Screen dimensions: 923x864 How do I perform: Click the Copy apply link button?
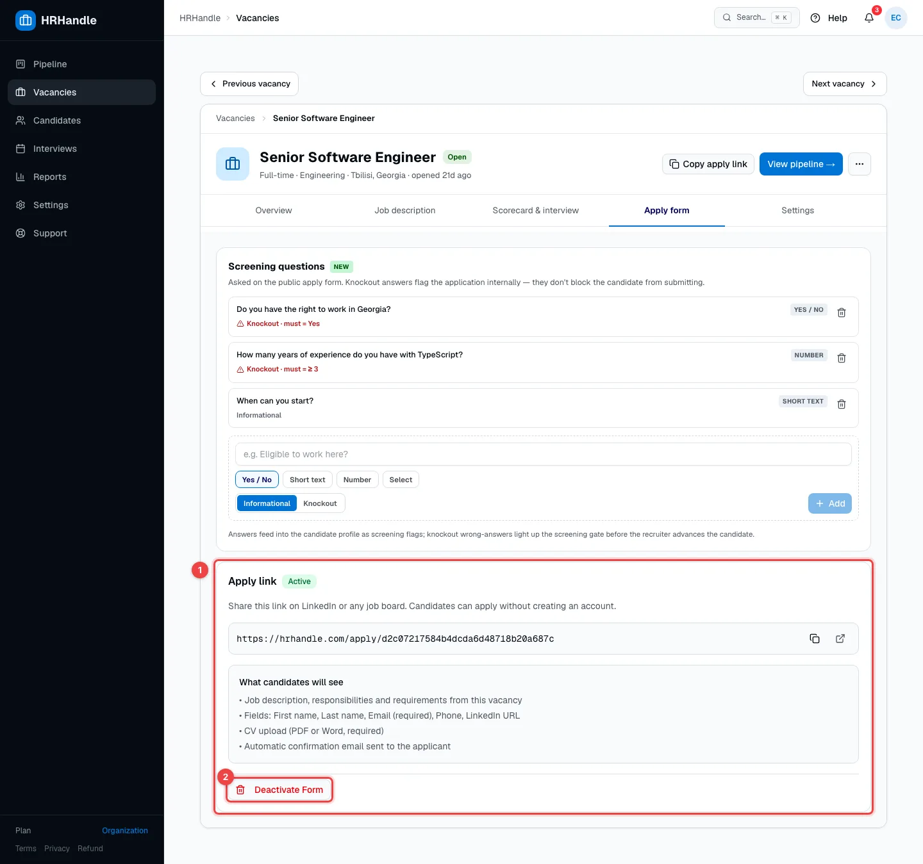[708, 164]
